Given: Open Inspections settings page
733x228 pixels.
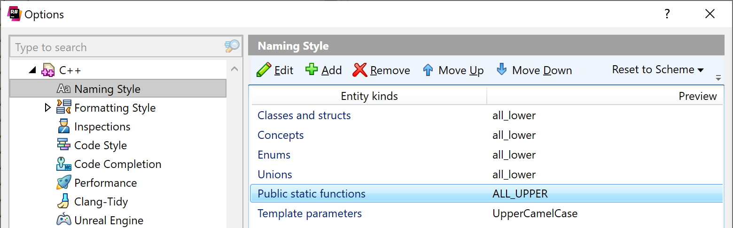Looking at the screenshot, I should click(x=102, y=127).
